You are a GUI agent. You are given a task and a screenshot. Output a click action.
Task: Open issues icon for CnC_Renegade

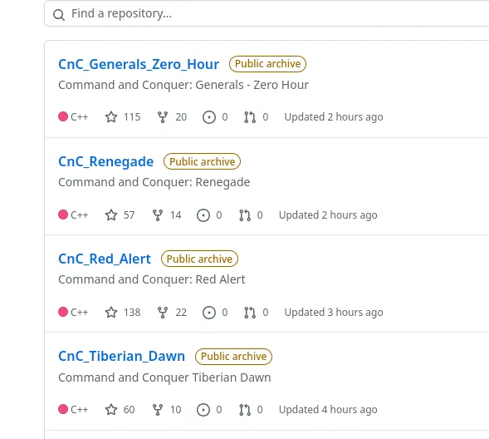[203, 215]
